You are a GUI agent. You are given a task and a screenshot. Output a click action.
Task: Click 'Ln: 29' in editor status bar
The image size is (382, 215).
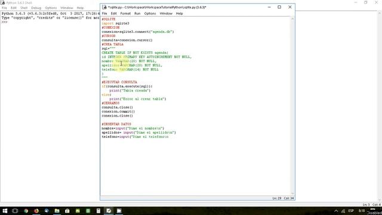[x=277, y=198]
